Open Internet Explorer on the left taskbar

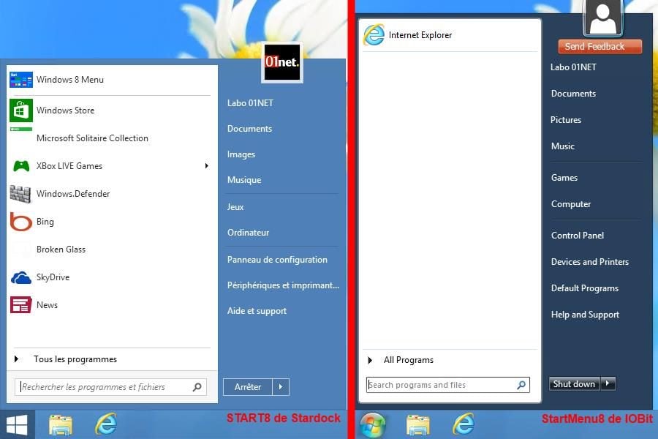[106, 424]
